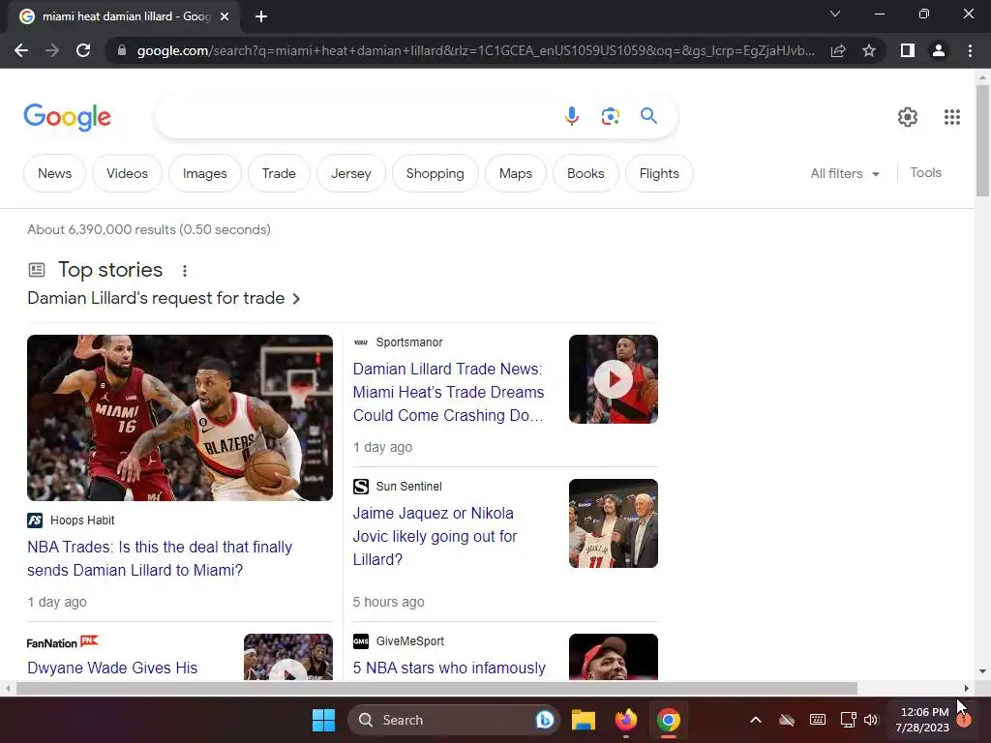The width and height of the screenshot is (991, 743).
Task: Open volume control in system tray
Action: tap(871, 720)
